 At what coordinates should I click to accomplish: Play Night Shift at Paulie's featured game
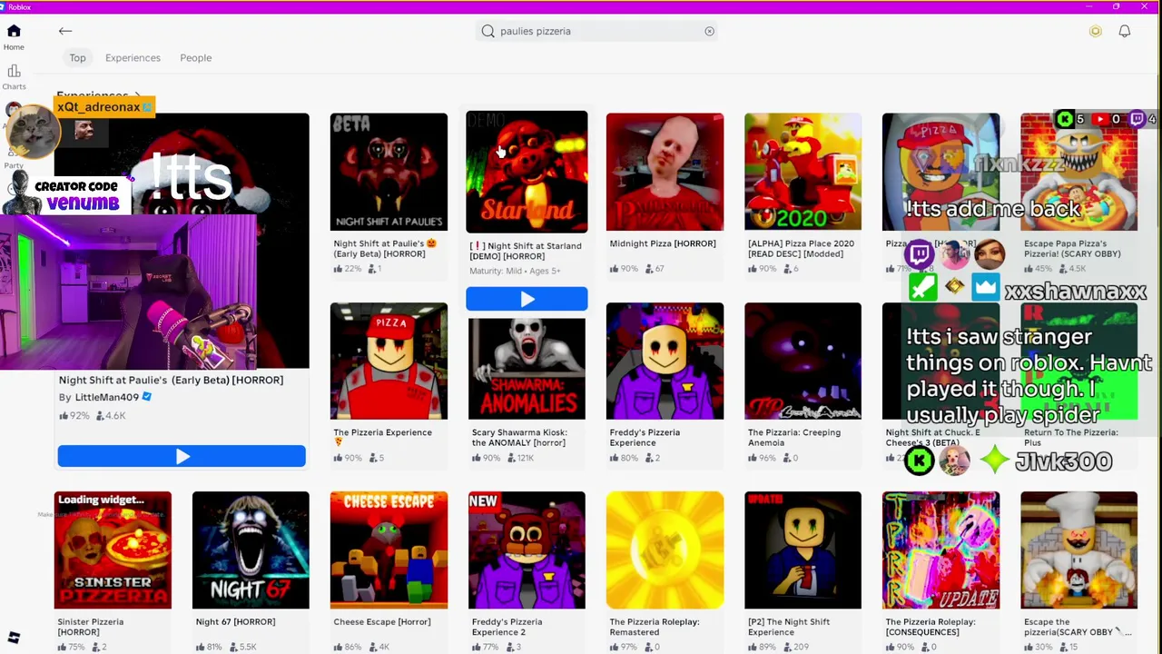click(182, 456)
